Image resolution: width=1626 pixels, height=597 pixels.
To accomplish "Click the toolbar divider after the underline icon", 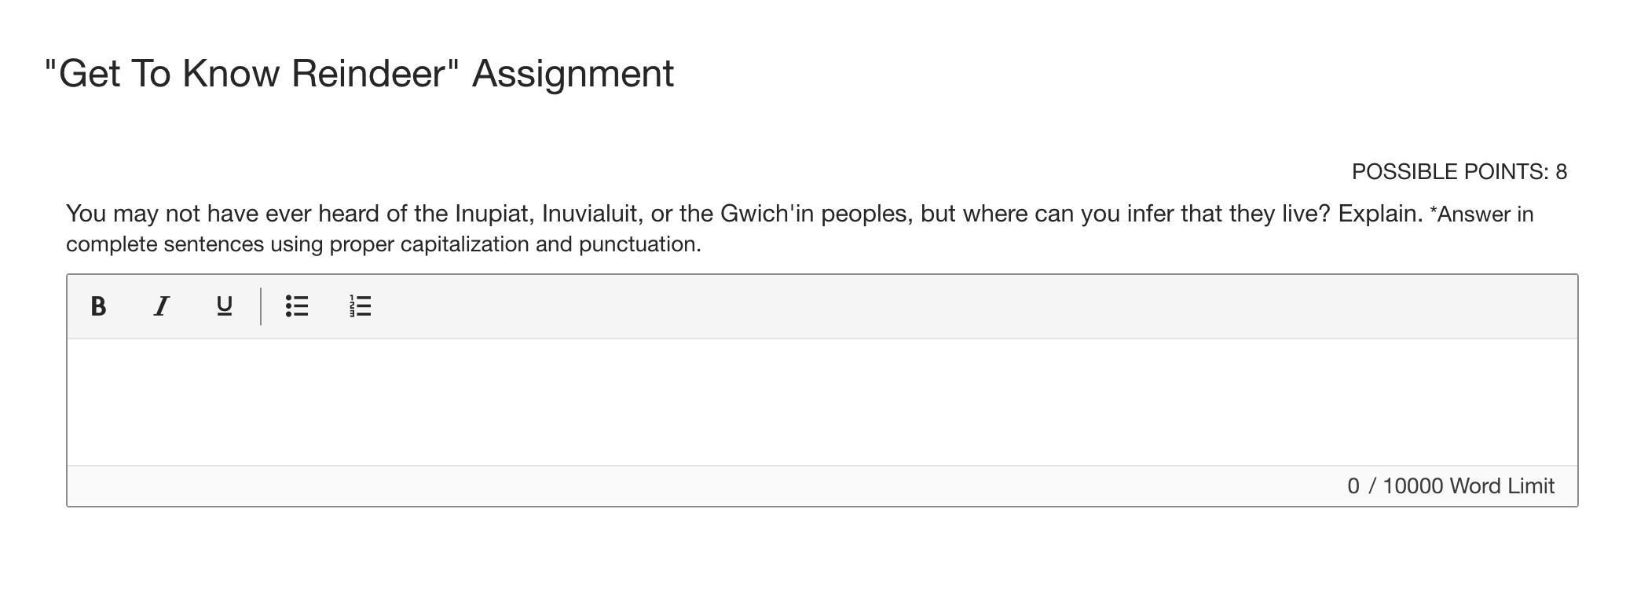I will 261,306.
